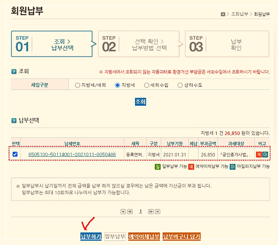
Task: Click the 과세대상 column header
Action: (x=236, y=144)
